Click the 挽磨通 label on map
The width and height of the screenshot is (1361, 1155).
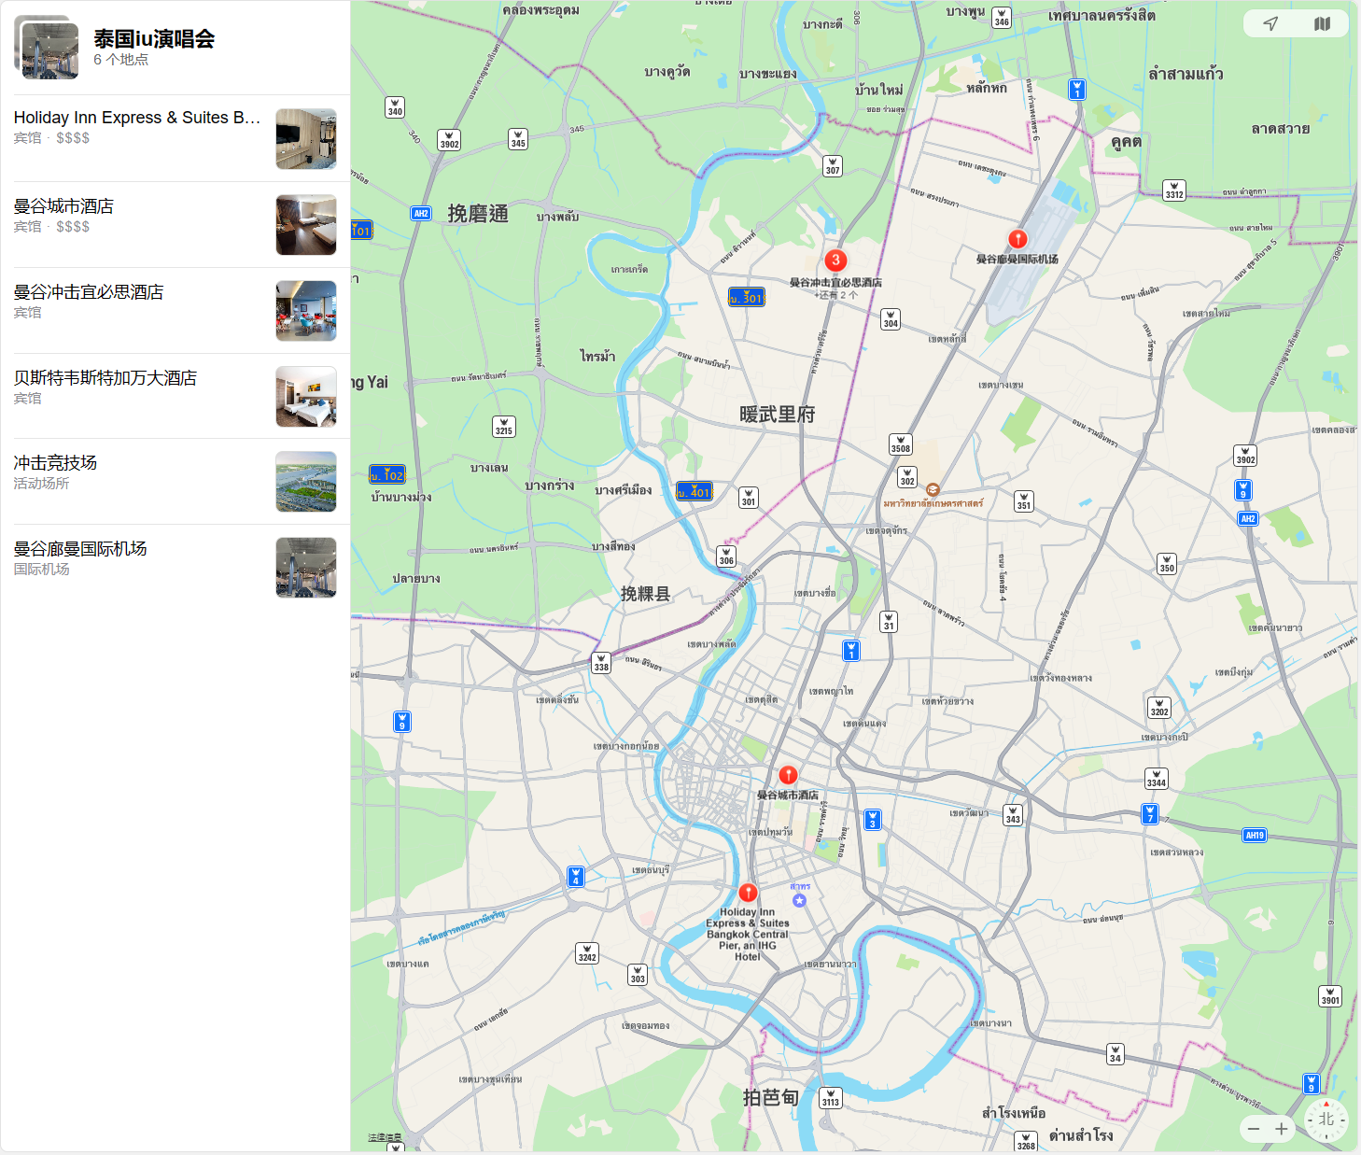[478, 214]
